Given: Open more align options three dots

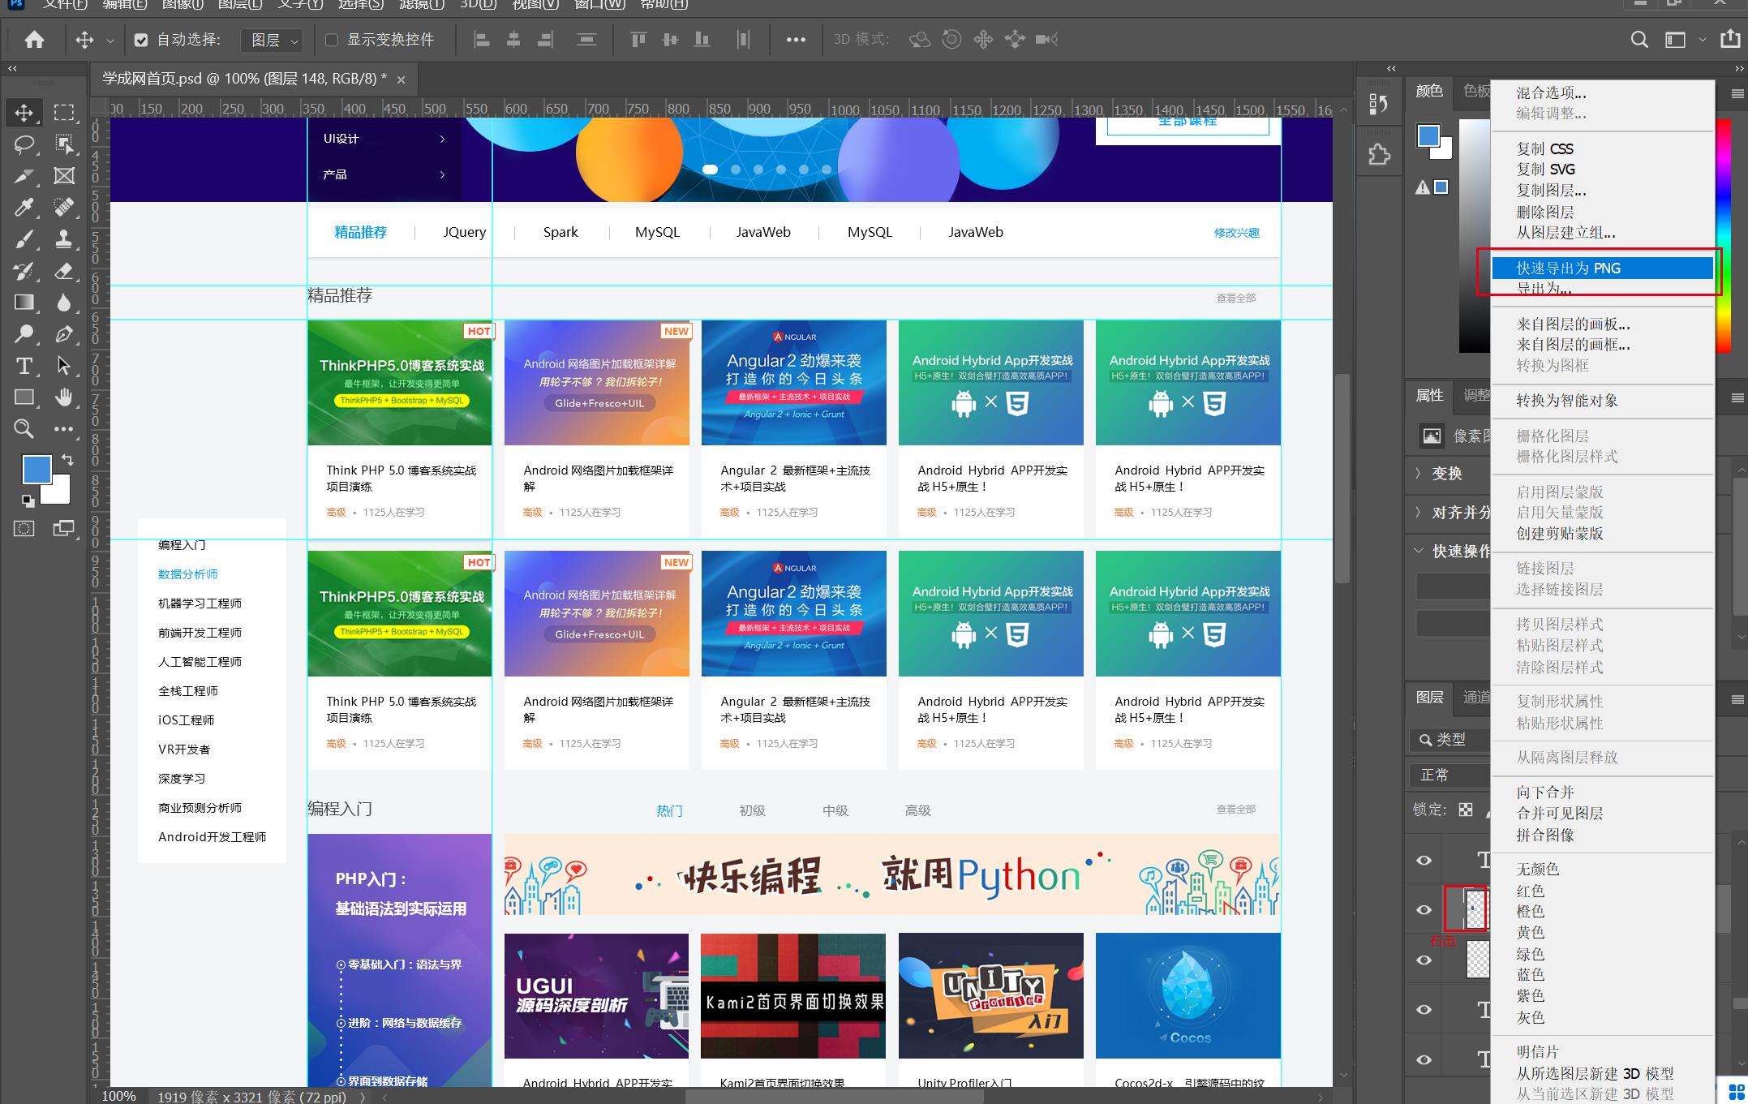Looking at the screenshot, I should pyautogui.click(x=796, y=39).
